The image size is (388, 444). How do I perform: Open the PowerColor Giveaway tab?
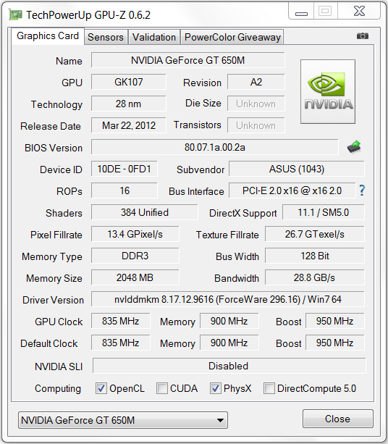[232, 37]
